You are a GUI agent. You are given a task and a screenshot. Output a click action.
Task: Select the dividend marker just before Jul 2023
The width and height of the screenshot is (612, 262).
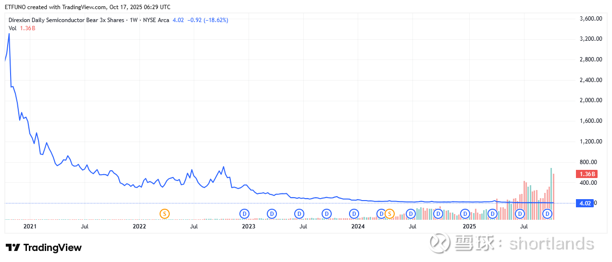coord(299,213)
